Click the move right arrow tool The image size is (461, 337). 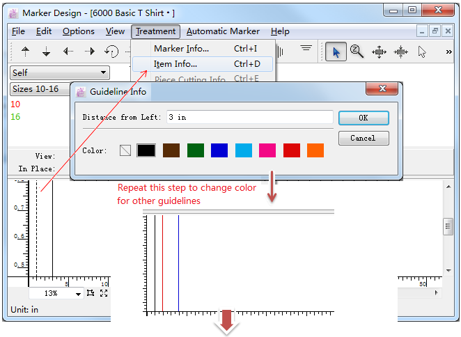90,52
